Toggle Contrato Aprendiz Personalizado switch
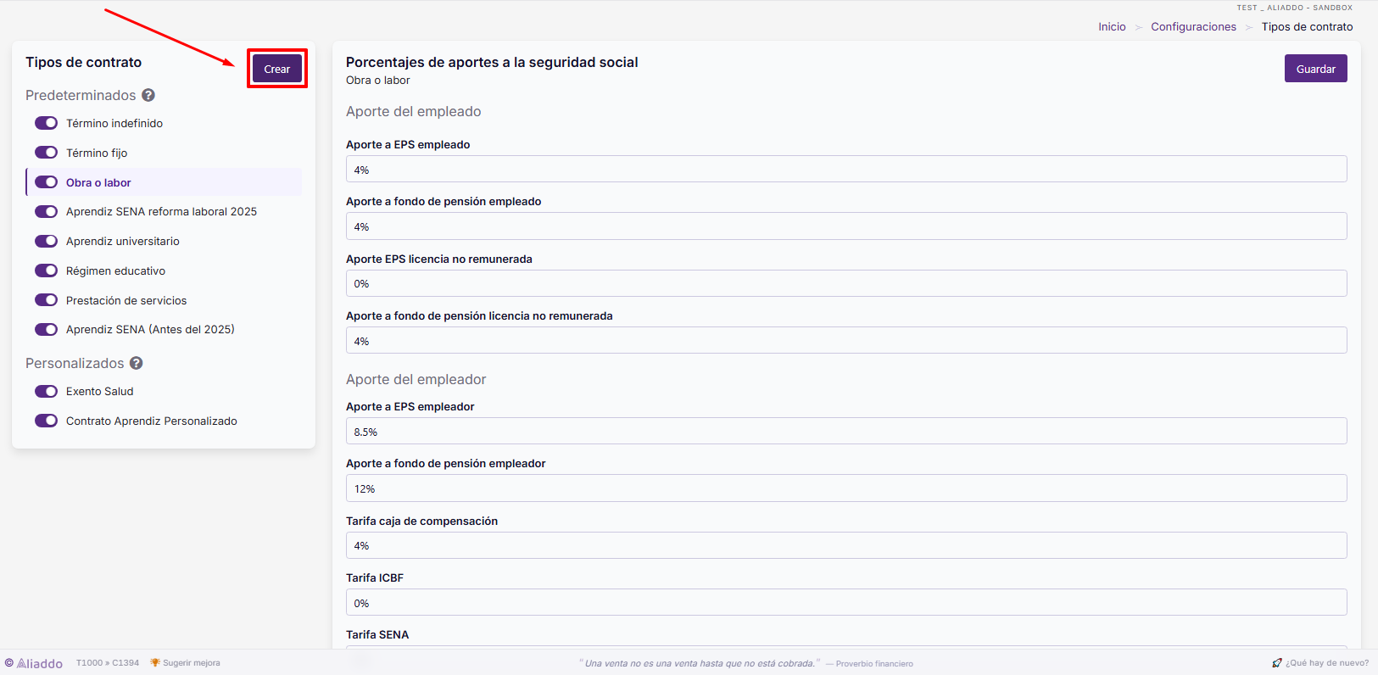1378x675 pixels. pos(46,421)
